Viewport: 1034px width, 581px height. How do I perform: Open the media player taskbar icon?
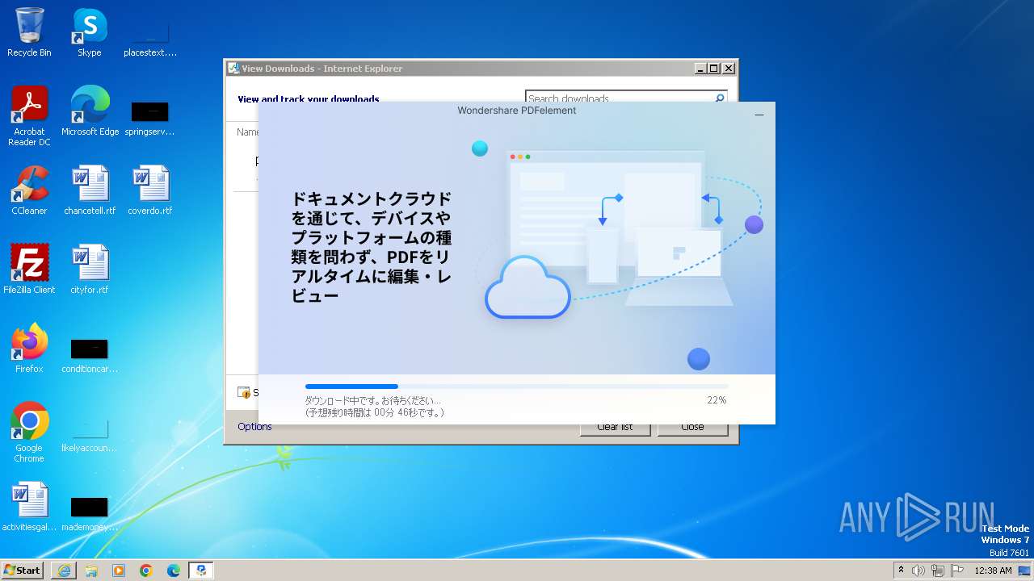pos(119,571)
